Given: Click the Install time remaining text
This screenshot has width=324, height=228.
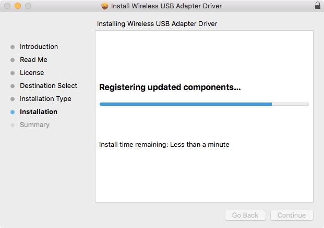Looking at the screenshot, I should pyautogui.click(x=164, y=144).
